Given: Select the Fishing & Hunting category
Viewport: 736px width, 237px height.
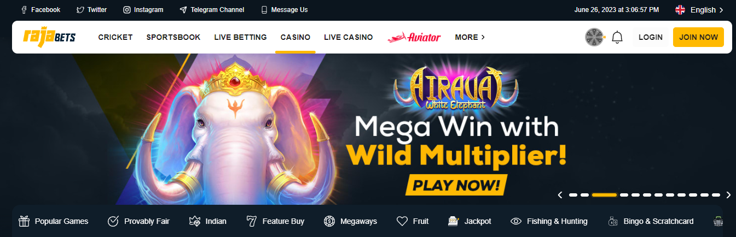Looking at the screenshot, I should point(549,221).
